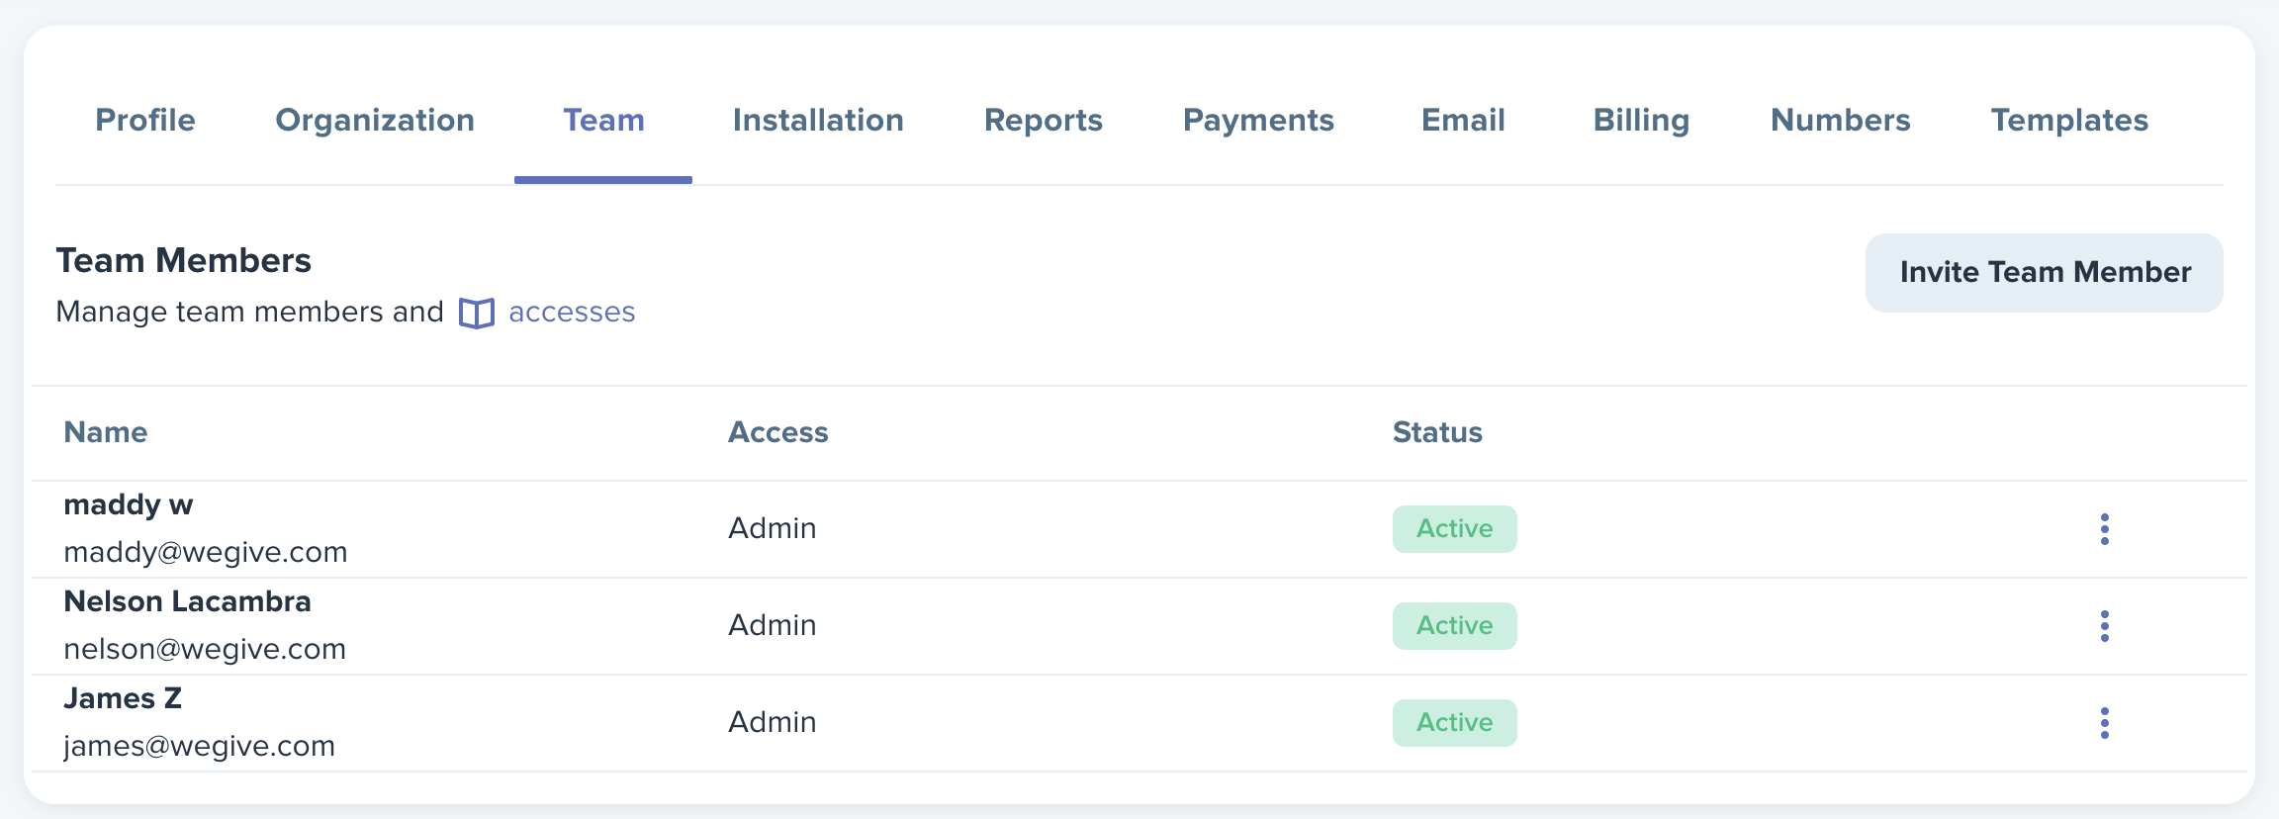Click the Invite Team Member button
2279x819 pixels.
pyautogui.click(x=2045, y=273)
